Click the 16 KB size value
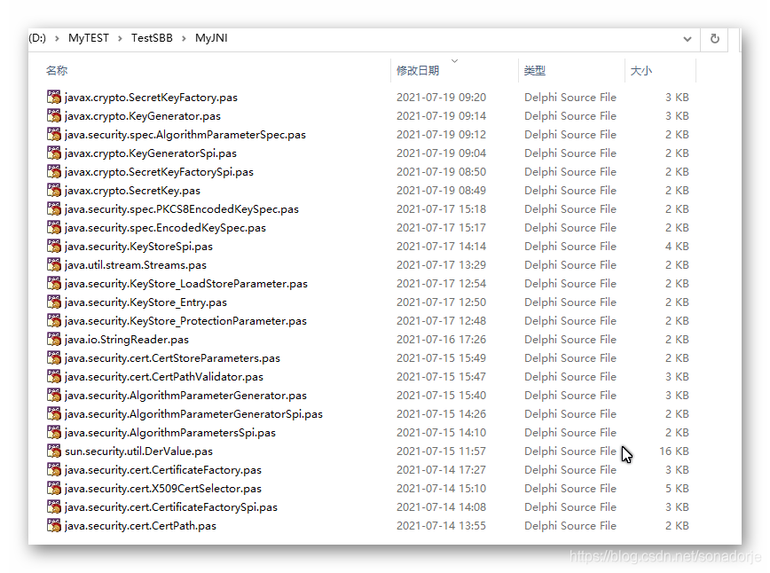Image resolution: width=770 pixels, height=573 pixels. (x=674, y=451)
